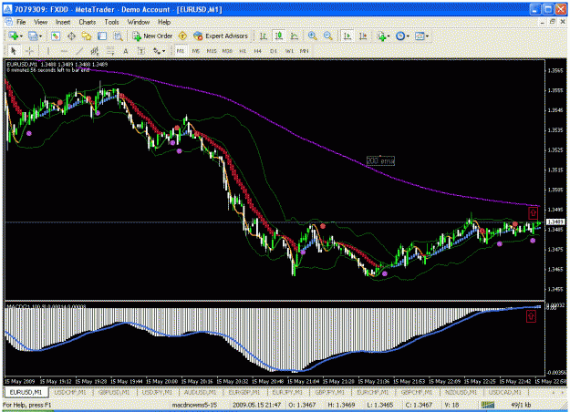Open the Strategy Tester magnifier icon
The width and height of the screenshot is (570, 412).
pos(119,36)
